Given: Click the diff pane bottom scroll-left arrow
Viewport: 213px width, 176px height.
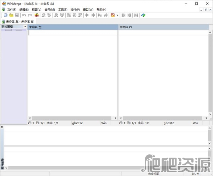Looking at the screenshot, I should point(6,168).
